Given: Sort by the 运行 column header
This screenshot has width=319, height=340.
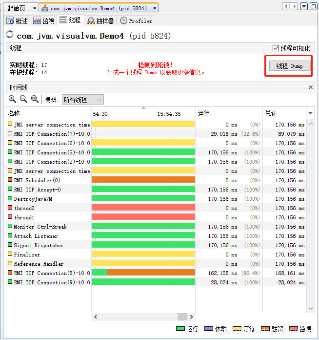Looking at the screenshot, I should coord(229,113).
